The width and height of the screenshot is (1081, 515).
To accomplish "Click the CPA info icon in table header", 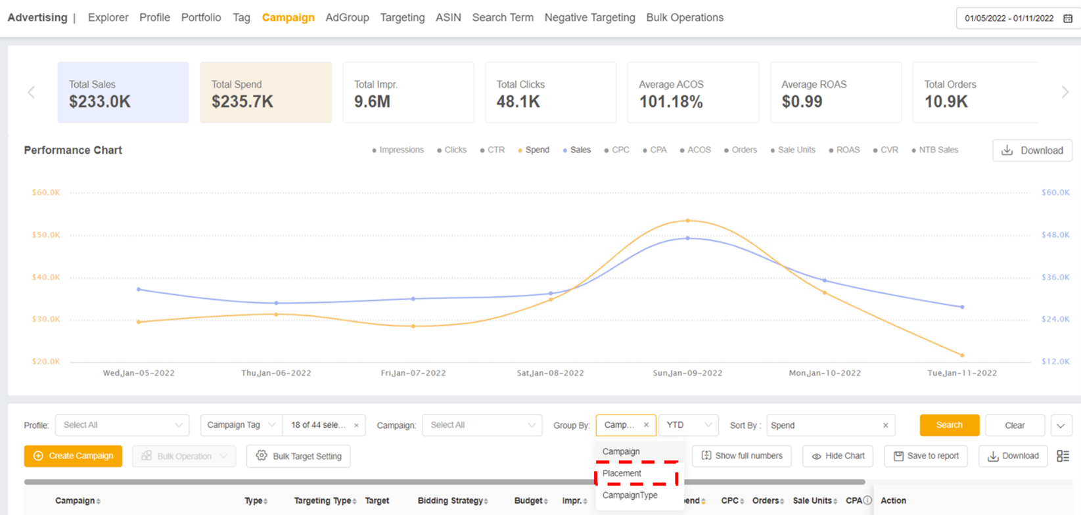I will [867, 501].
